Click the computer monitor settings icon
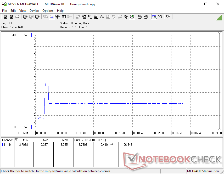 [x=96, y=17]
